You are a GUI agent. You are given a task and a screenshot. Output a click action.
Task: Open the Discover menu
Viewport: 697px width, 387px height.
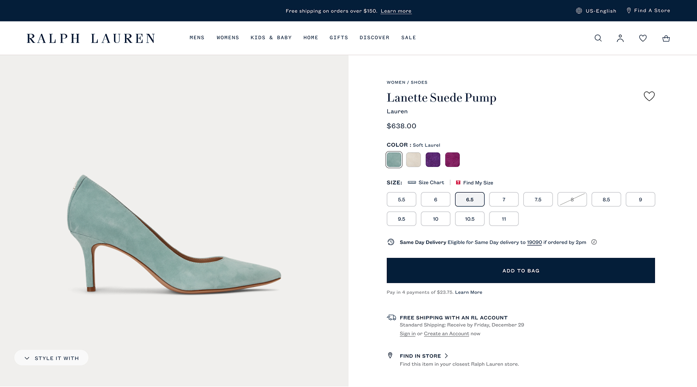click(x=375, y=38)
